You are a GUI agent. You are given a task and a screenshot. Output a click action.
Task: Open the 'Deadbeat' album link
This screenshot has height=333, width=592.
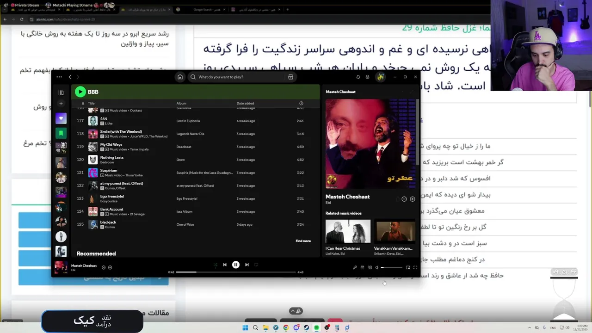click(x=184, y=147)
